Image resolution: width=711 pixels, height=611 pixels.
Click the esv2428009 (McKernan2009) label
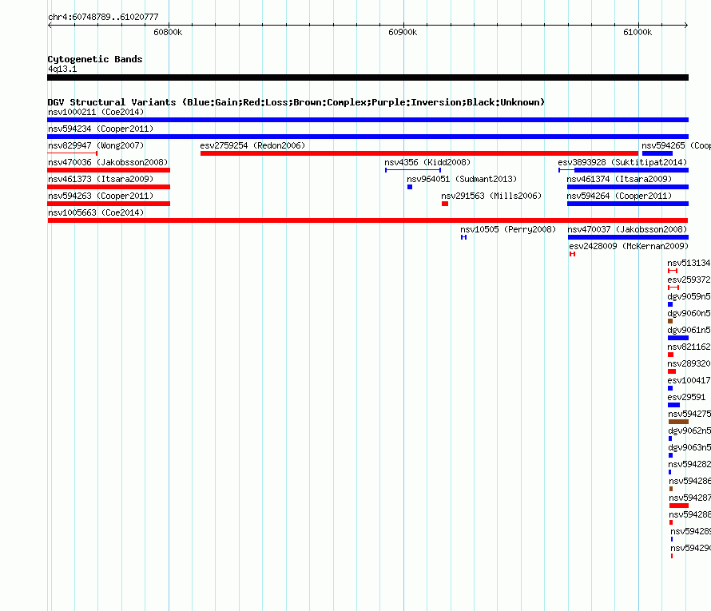[x=629, y=246]
